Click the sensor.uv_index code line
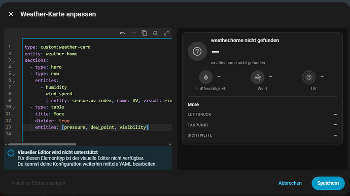Screen dimensions: 350x196 106,101
